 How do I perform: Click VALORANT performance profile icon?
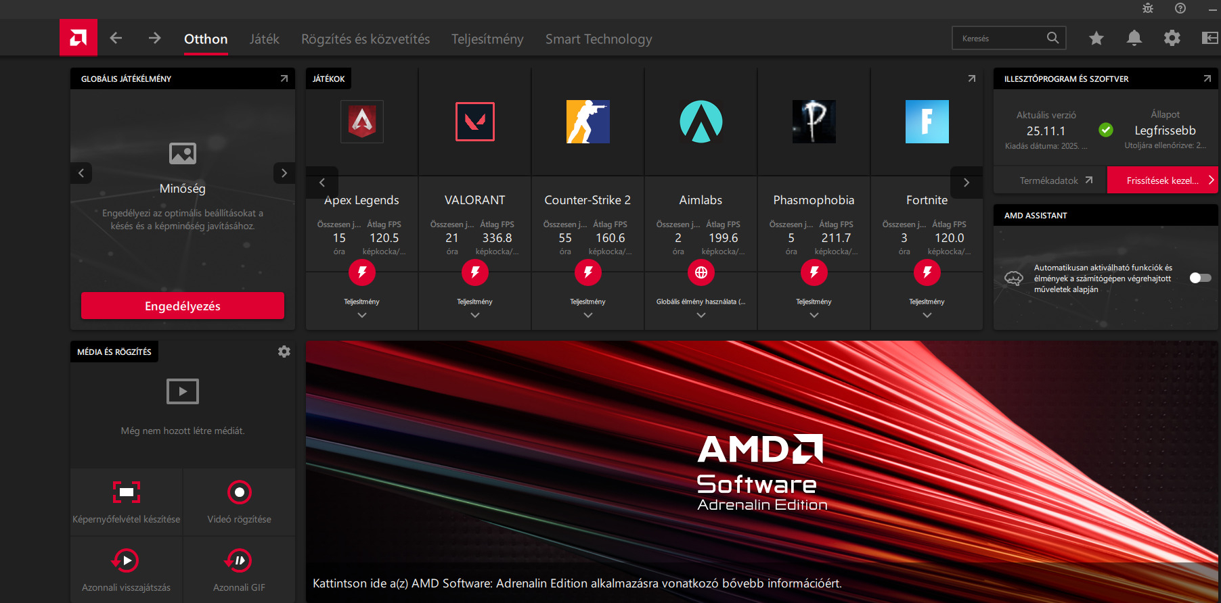point(475,272)
